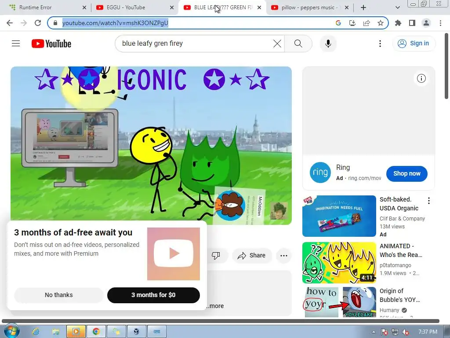The height and width of the screenshot is (338, 450).
Task: Select the URL in the address bar
Action: click(115, 23)
